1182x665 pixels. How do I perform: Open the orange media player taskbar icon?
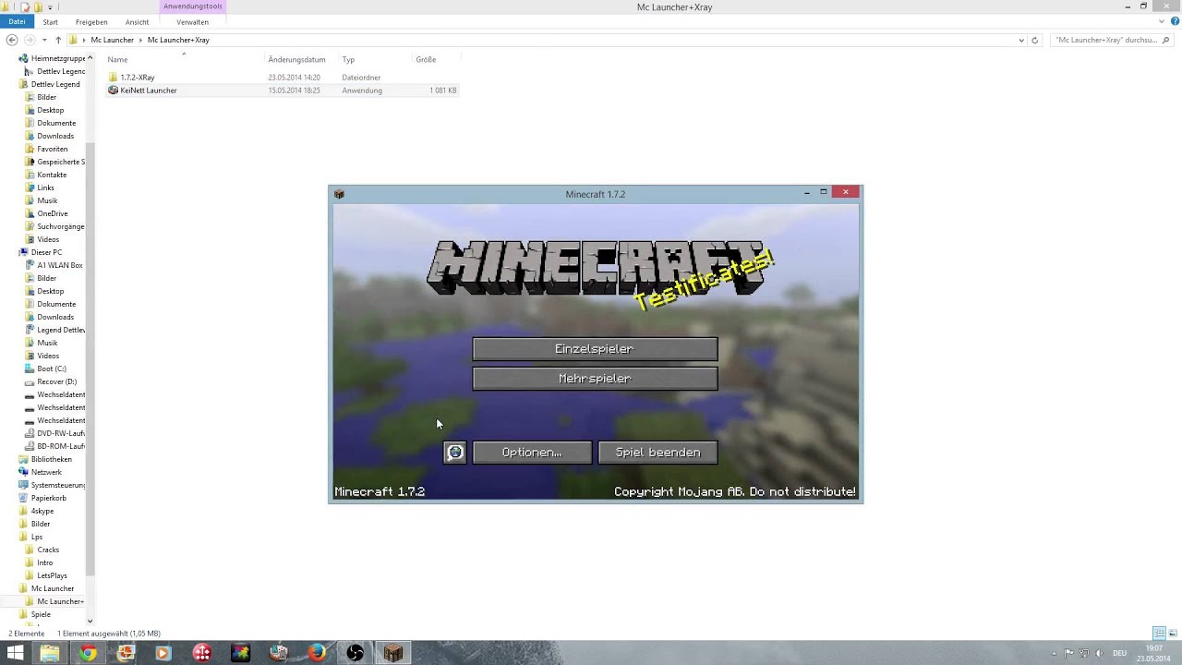164,653
